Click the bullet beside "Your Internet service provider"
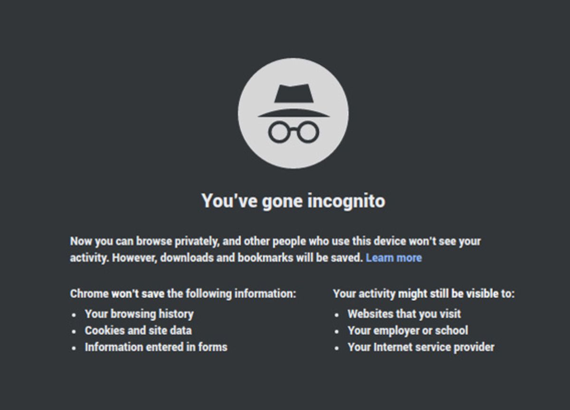The width and height of the screenshot is (570, 410). [337, 348]
